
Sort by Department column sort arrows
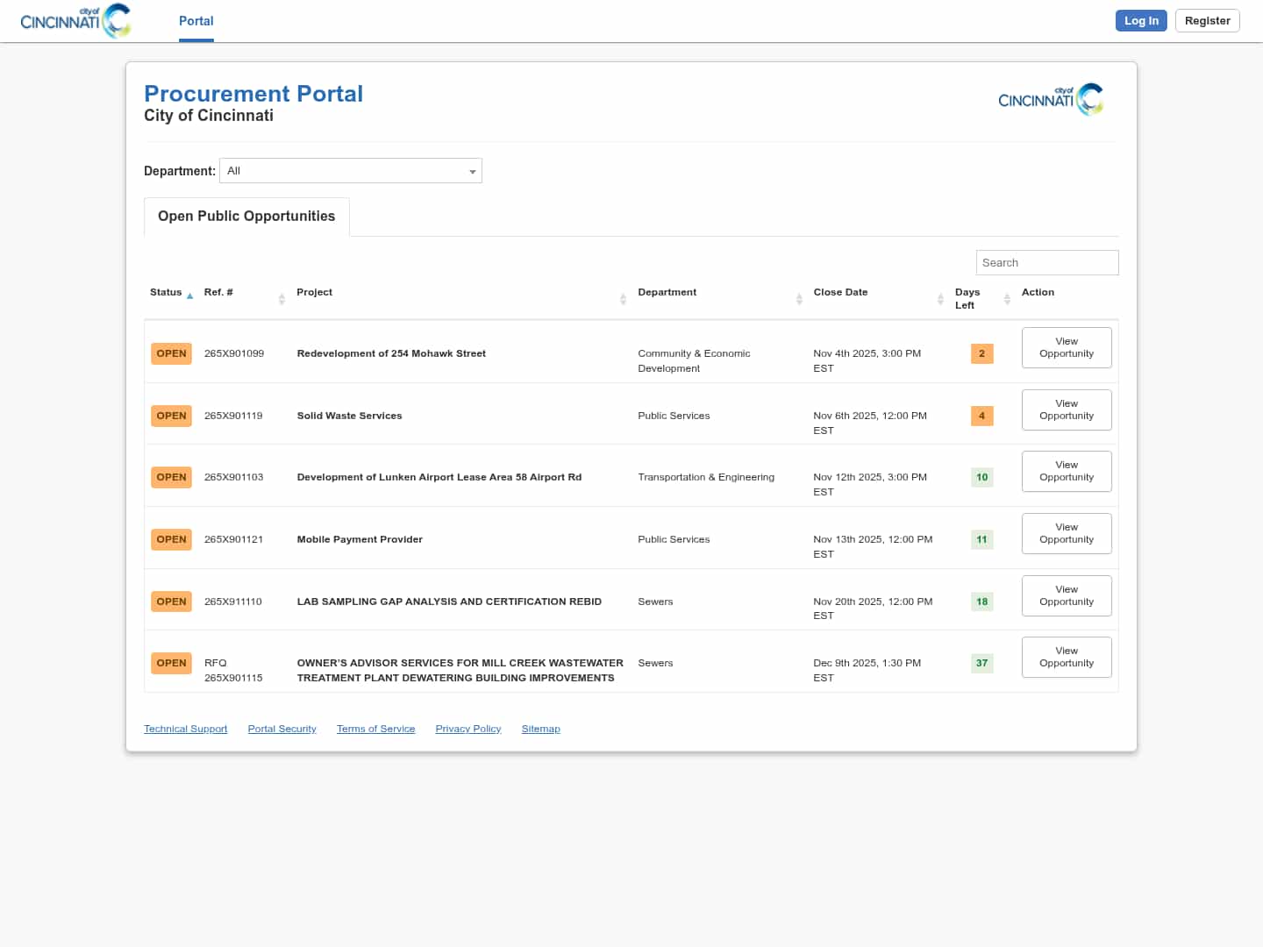pyautogui.click(x=799, y=299)
